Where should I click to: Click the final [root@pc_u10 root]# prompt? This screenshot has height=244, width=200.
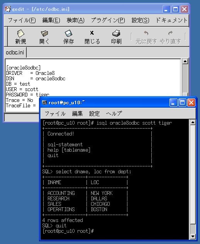coord(68,231)
